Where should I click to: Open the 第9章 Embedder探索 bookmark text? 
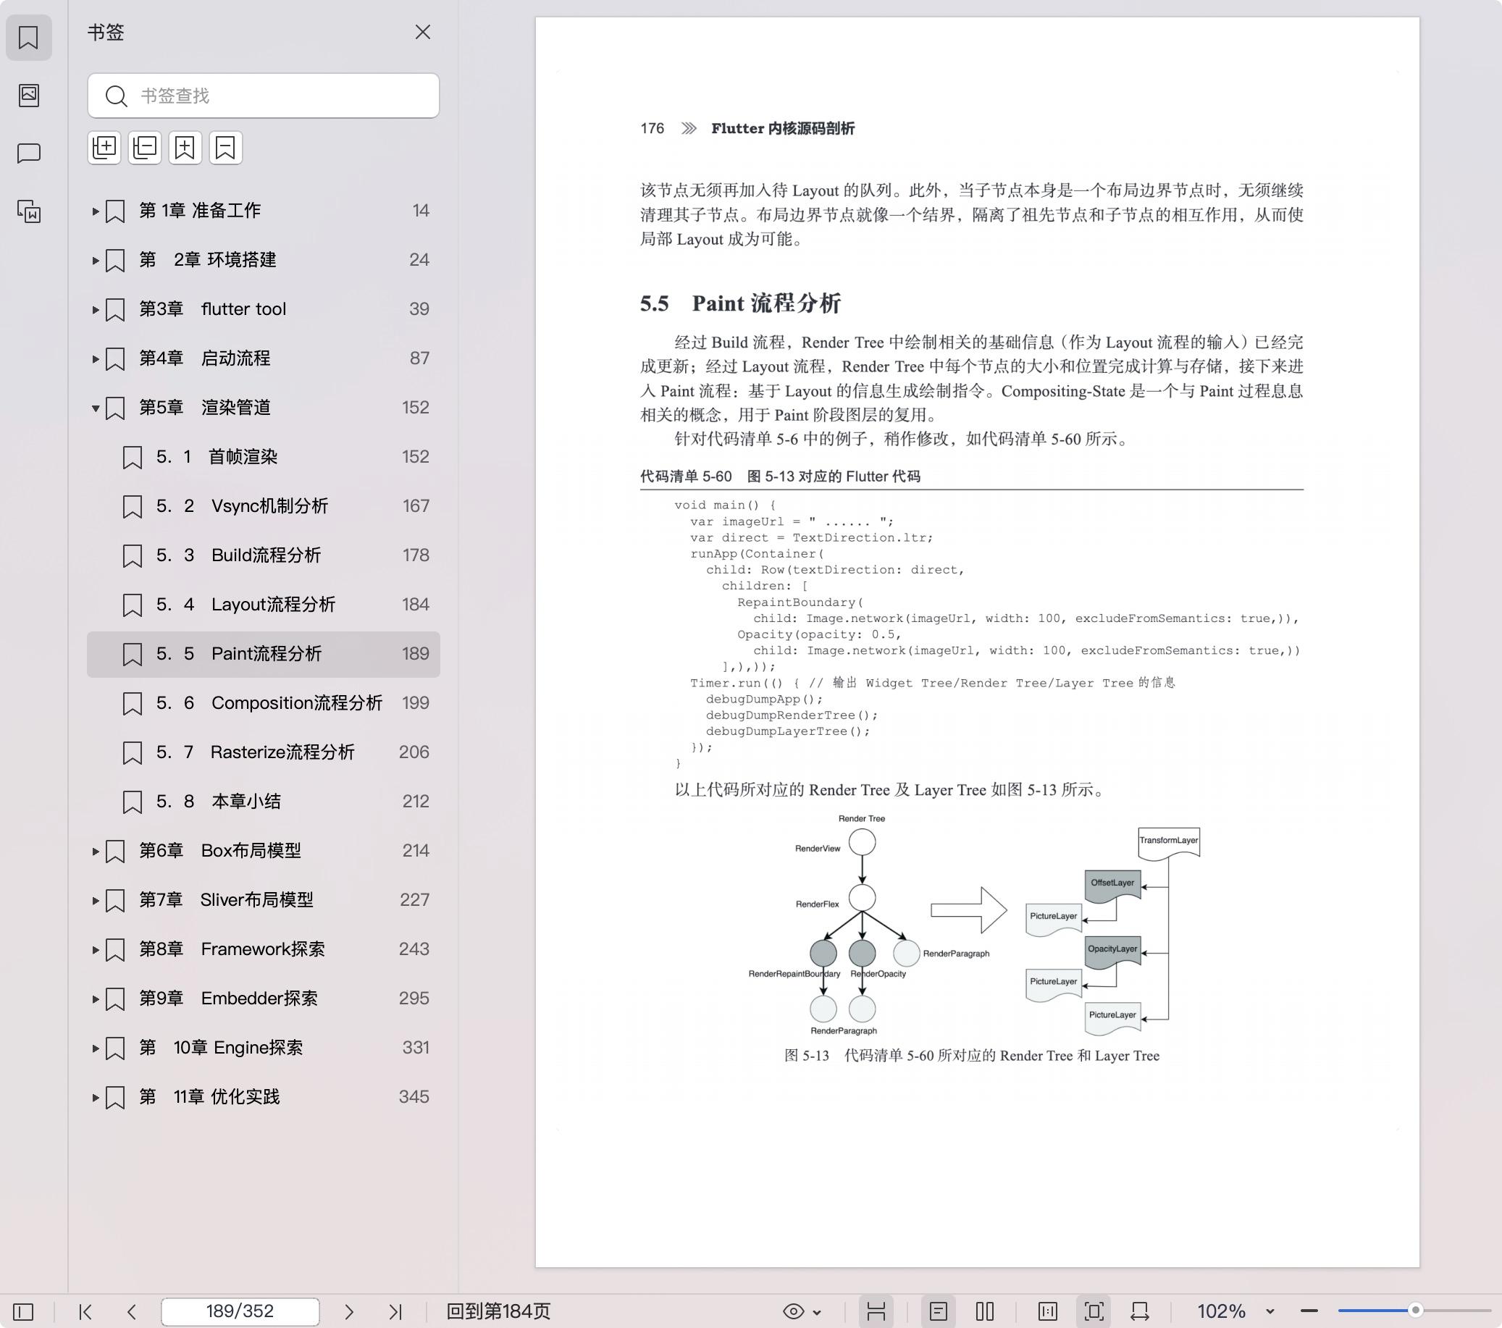[x=228, y=998]
